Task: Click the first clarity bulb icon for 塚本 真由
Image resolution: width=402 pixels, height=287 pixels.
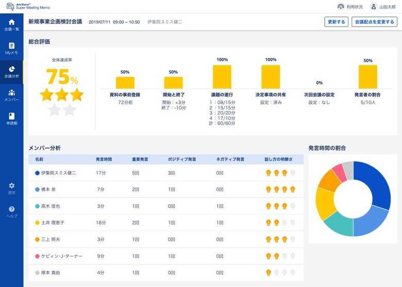Action: click(x=269, y=273)
